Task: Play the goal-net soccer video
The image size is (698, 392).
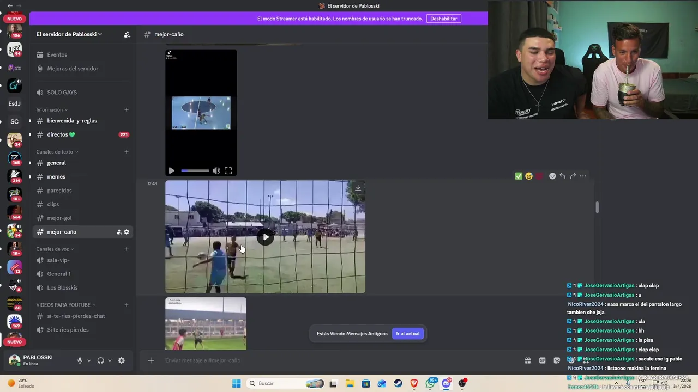Action: click(266, 237)
